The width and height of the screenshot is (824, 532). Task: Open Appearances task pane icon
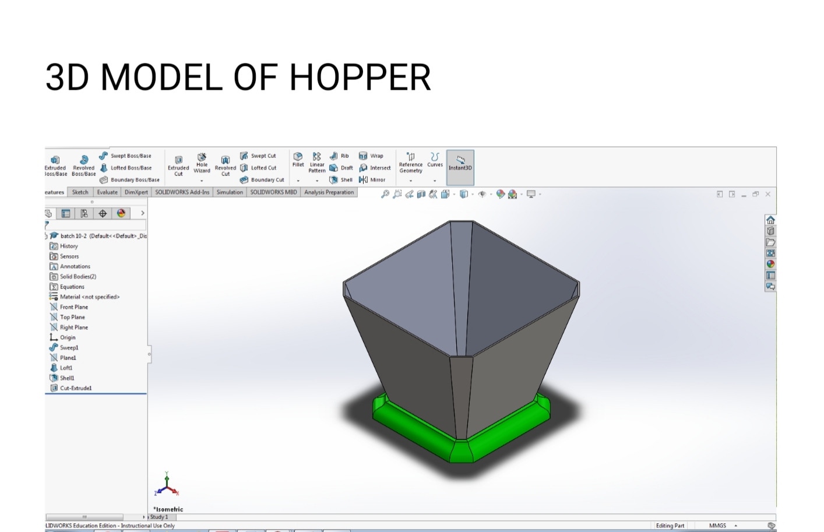click(770, 264)
